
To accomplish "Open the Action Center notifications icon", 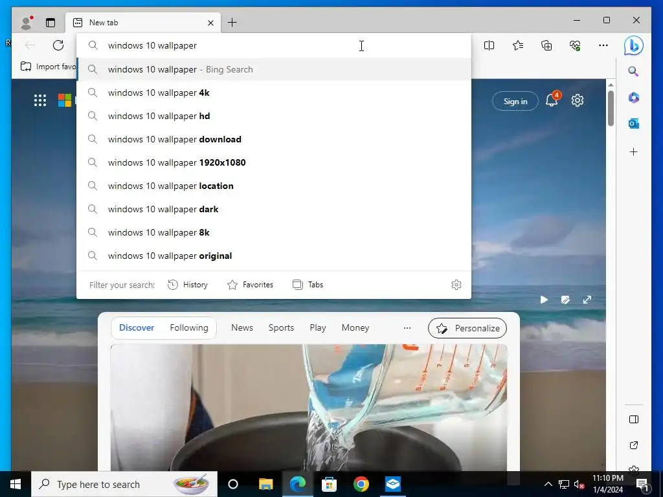I will coord(642,485).
